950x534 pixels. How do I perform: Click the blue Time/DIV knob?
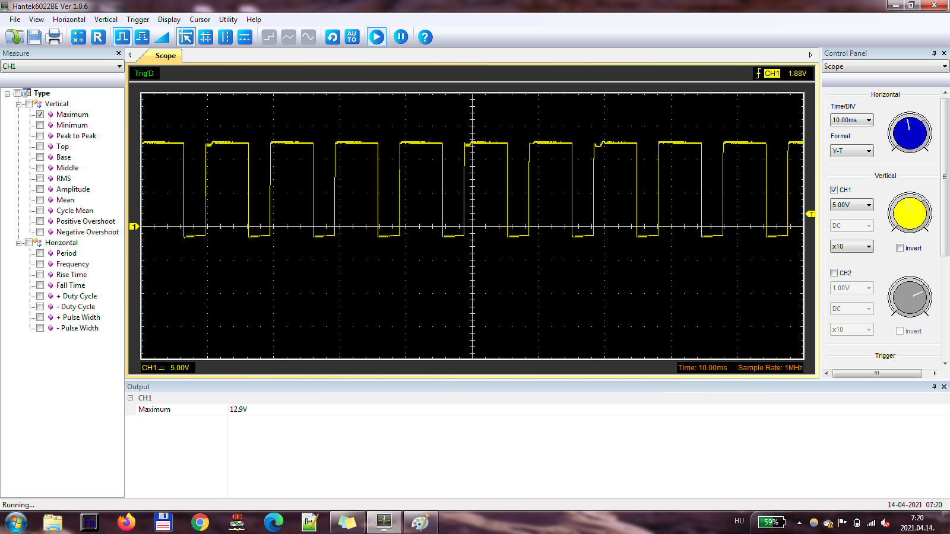click(910, 133)
